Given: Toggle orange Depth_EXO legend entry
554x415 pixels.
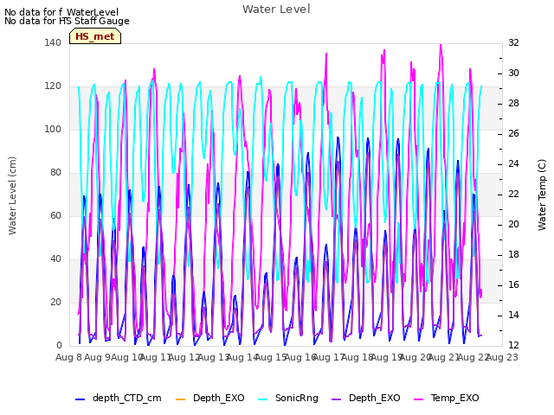Looking at the screenshot, I should pos(209,398).
